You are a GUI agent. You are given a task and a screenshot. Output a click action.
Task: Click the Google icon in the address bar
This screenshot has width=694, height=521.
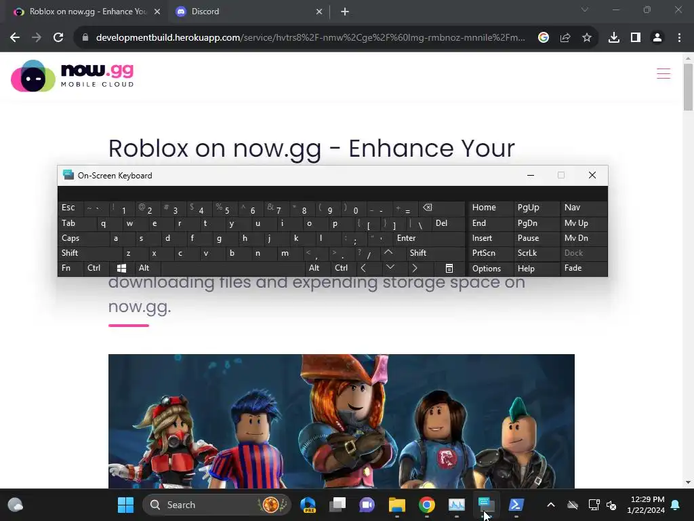pyautogui.click(x=544, y=38)
